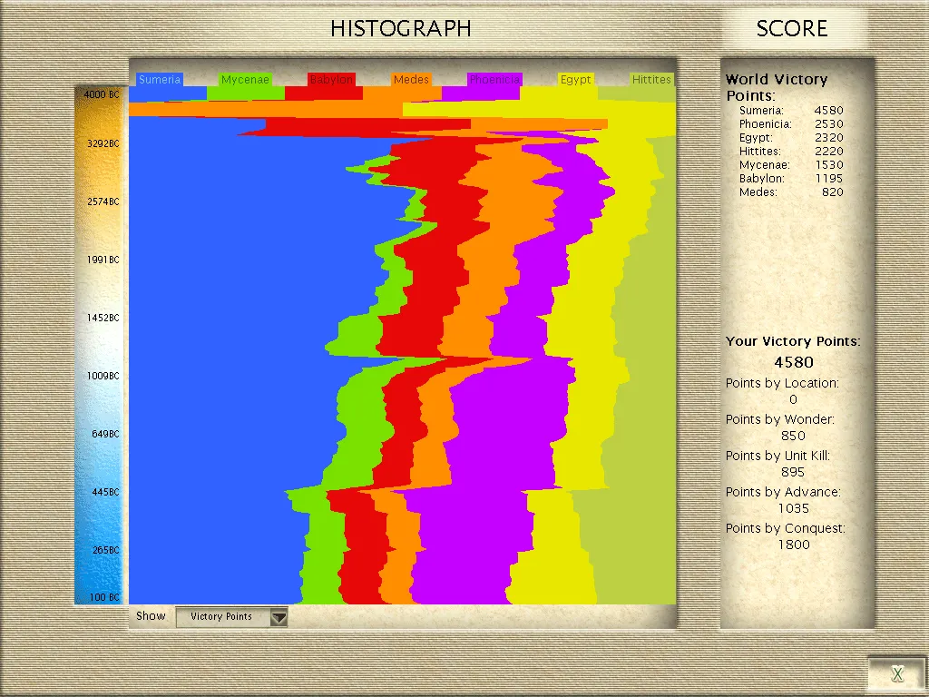
Task: Click the Babylon: 1195 score row
Action: click(x=791, y=179)
